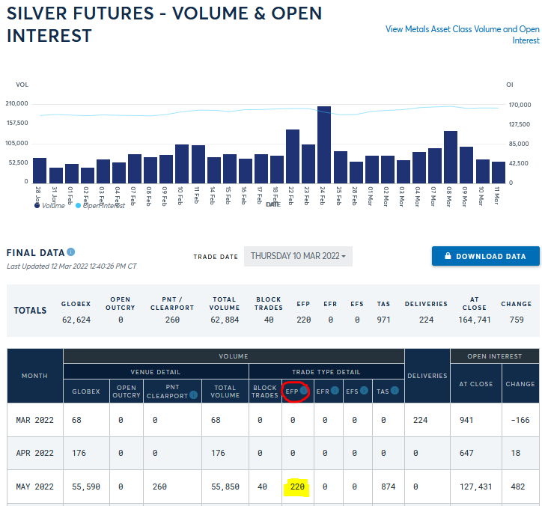Click the 127,431 At Close cell
The width and height of the screenshot is (542, 506).
pyautogui.click(x=475, y=487)
